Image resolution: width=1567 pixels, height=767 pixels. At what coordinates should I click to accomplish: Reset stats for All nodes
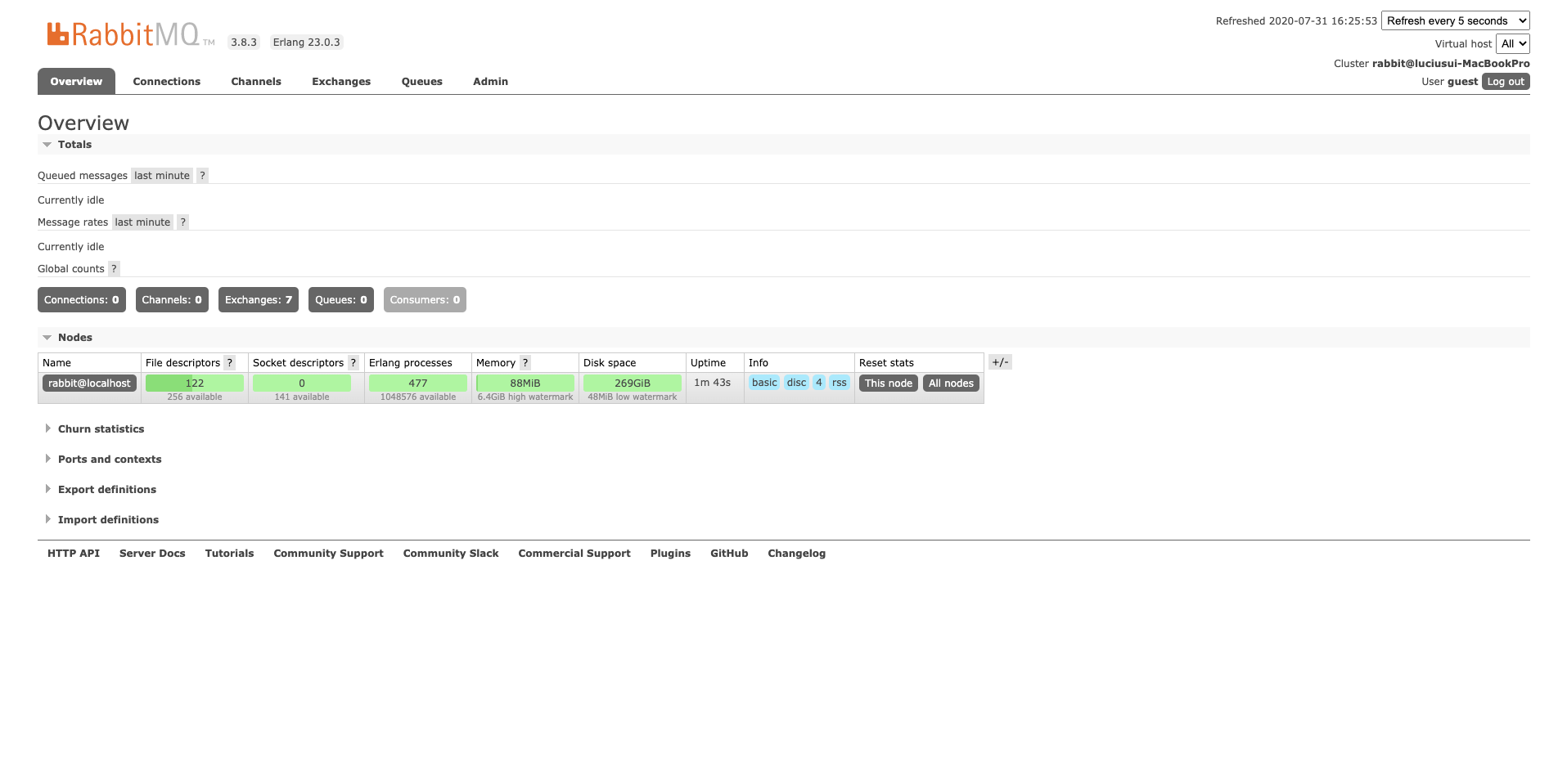click(x=951, y=383)
